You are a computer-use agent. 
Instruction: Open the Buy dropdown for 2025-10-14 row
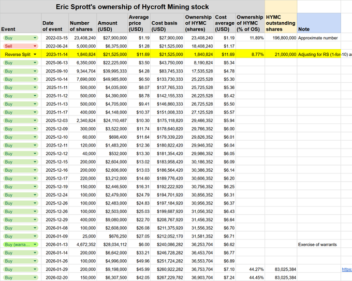click(x=21, y=79)
